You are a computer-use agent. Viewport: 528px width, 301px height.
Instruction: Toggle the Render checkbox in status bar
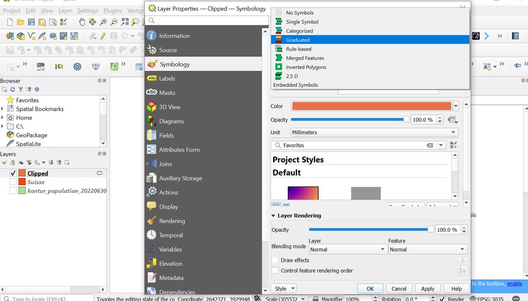441,299
